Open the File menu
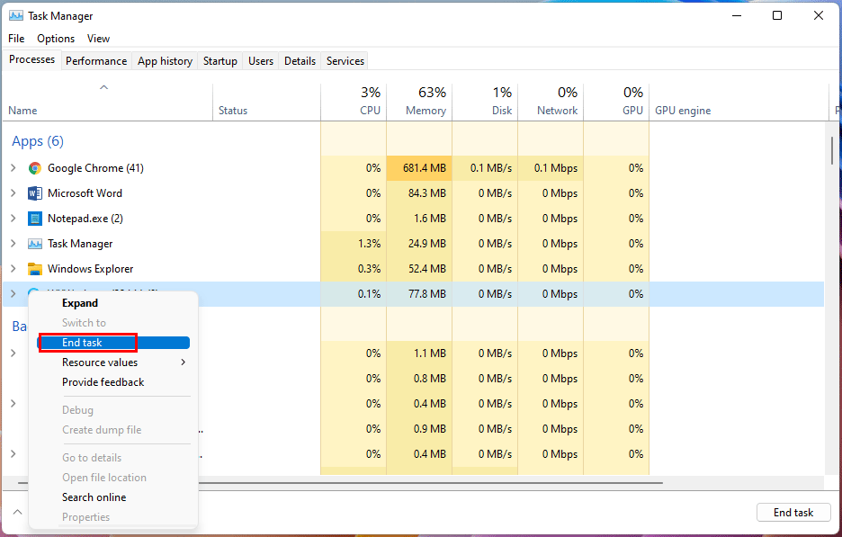Viewport: 842px width, 537px height. point(16,39)
